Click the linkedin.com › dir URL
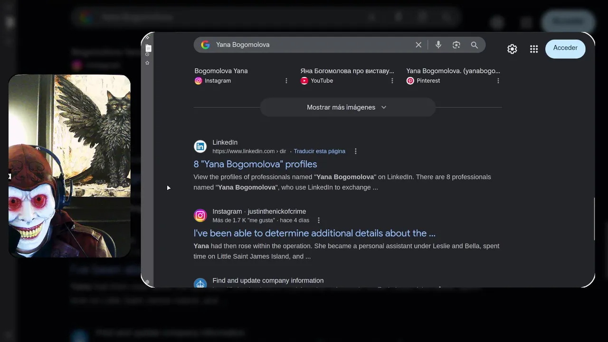This screenshot has height=342, width=608. tap(249, 151)
